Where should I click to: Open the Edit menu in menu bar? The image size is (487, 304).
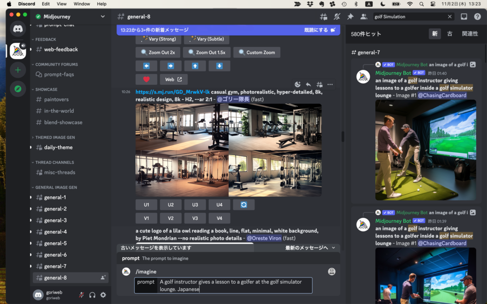pyautogui.click(x=46, y=4)
